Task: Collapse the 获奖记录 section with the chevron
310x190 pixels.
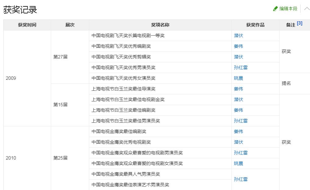Action: coord(306,9)
